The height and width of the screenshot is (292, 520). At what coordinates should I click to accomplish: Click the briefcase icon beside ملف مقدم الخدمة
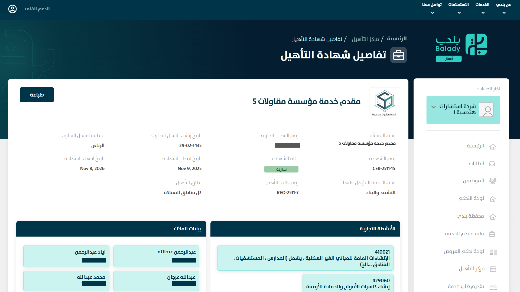pyautogui.click(x=492, y=234)
